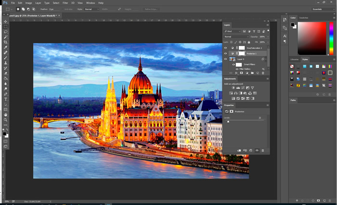Toggle adjustment visibility in Properties footer

[257, 151]
